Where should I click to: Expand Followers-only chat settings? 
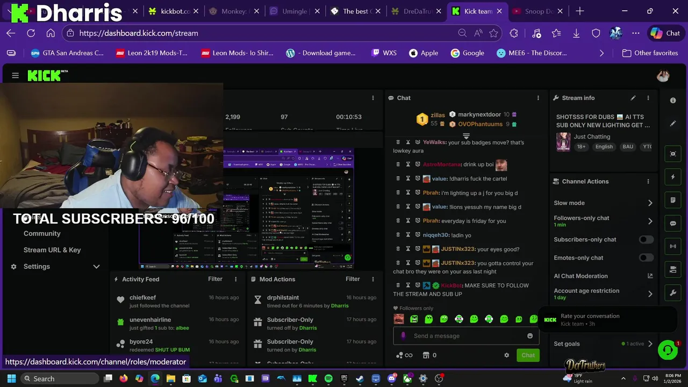click(650, 221)
